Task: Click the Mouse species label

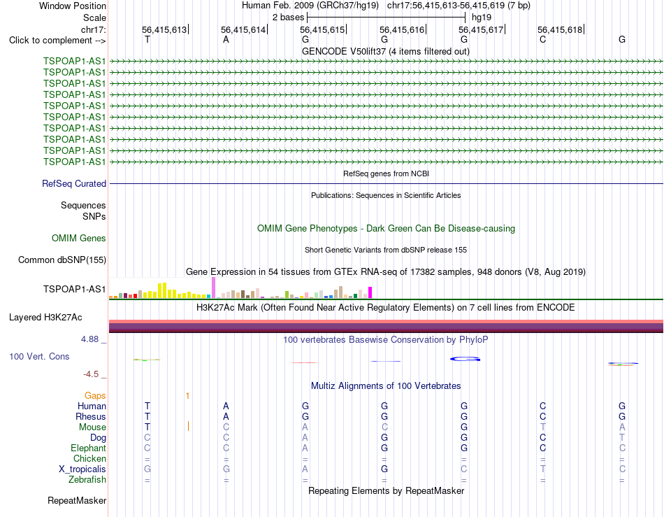Action: pos(92,427)
